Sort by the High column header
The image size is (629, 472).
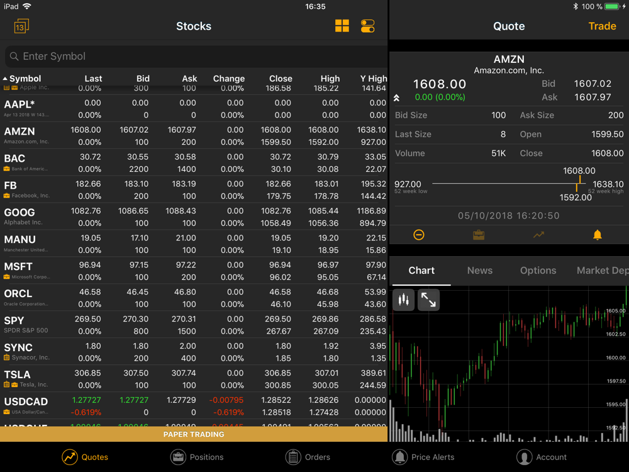[x=330, y=79]
